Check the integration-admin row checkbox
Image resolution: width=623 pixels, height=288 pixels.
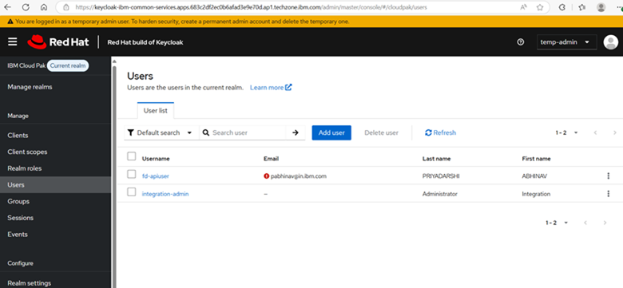click(132, 192)
